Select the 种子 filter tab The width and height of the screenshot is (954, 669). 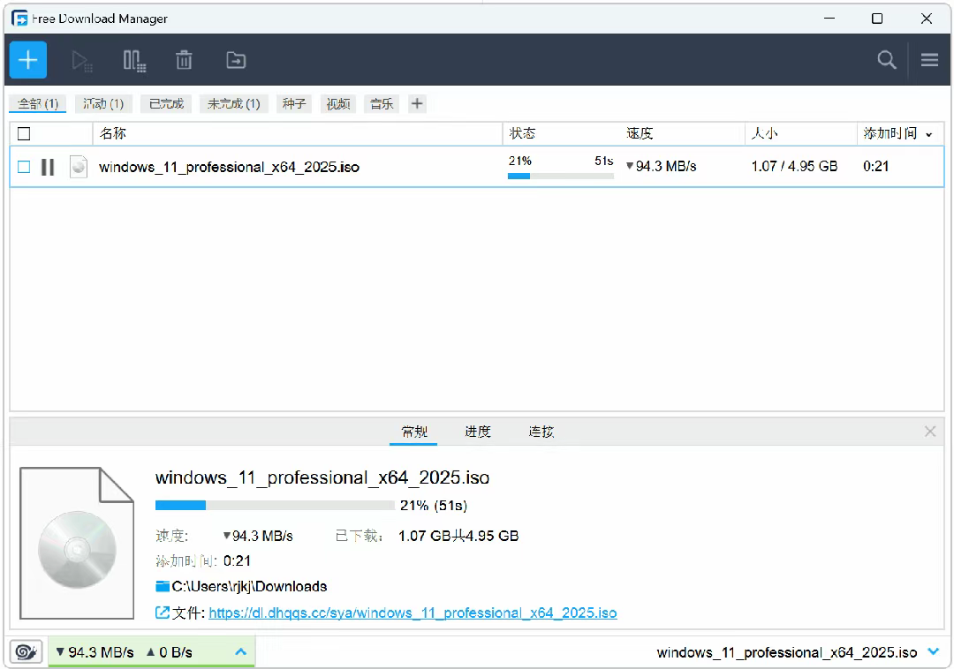(x=294, y=104)
